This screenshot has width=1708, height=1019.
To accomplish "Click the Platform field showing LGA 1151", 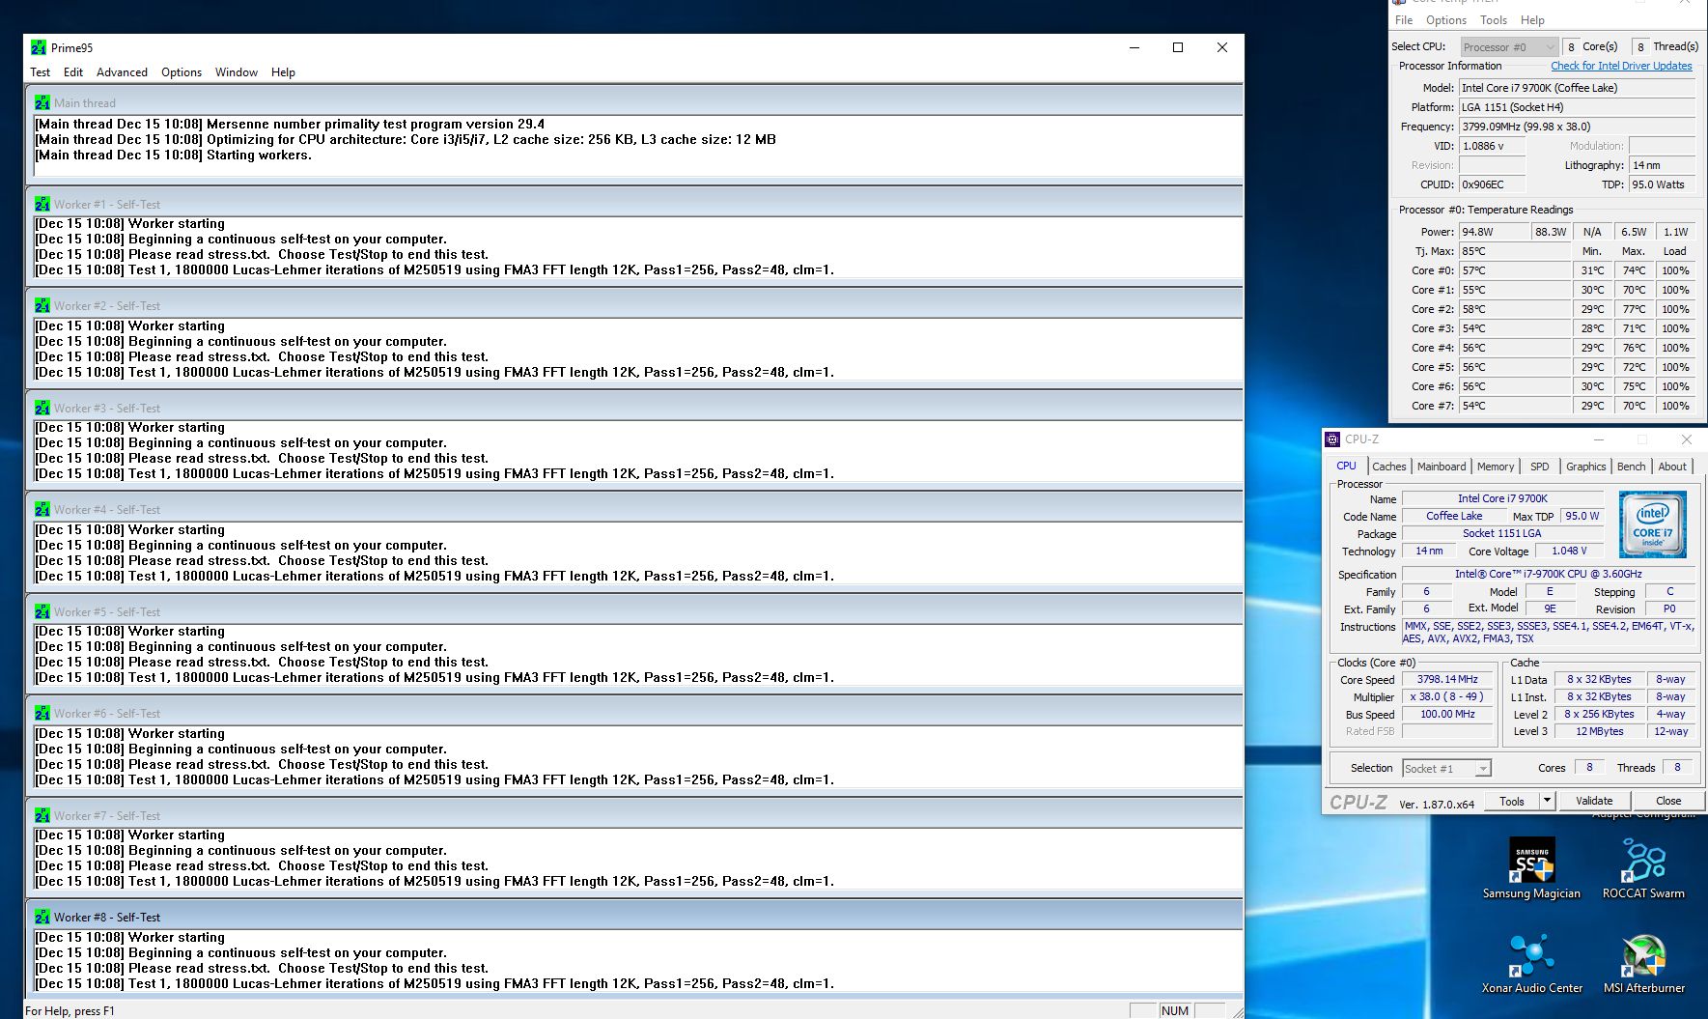I will [x=1577, y=107].
